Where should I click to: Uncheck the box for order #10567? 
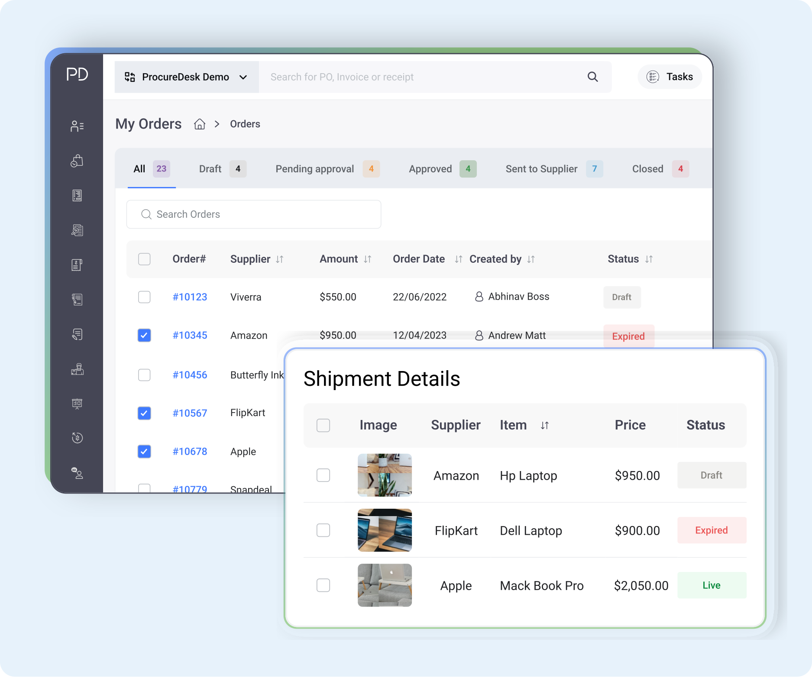point(144,413)
